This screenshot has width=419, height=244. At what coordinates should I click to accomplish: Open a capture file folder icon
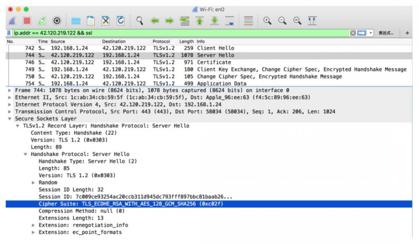pos(76,21)
